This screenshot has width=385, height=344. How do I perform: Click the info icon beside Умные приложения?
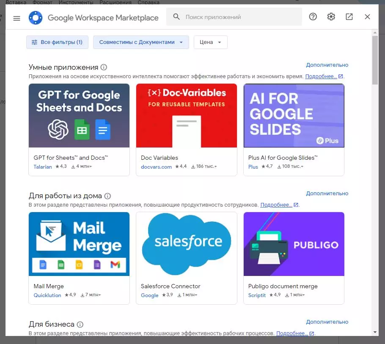click(x=104, y=67)
